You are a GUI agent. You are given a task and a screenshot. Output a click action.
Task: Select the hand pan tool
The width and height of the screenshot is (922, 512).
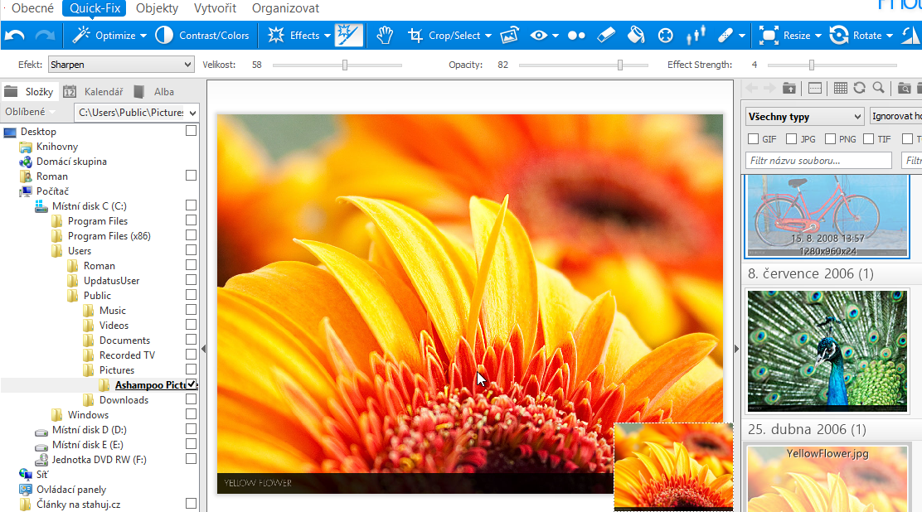(x=385, y=36)
